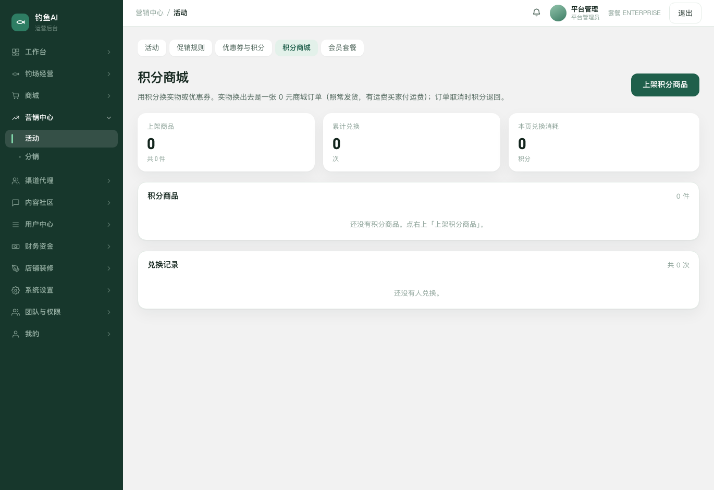
Task: Click the 营销中心 trend arrow icon
Action: (16, 118)
